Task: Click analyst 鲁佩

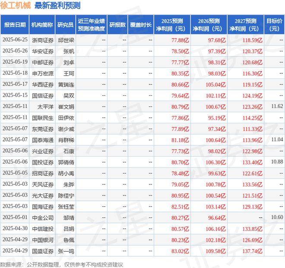Action: click(x=69, y=240)
